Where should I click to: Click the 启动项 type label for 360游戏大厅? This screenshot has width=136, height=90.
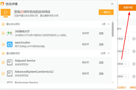click(86, 33)
